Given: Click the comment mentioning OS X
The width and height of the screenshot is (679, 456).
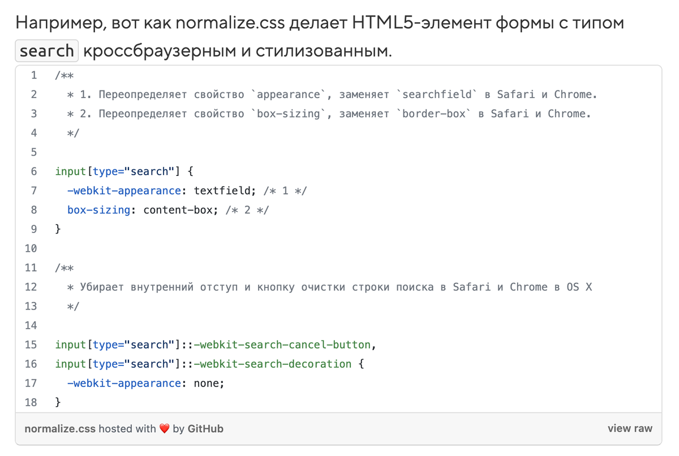Looking at the screenshot, I should pos(329,287).
